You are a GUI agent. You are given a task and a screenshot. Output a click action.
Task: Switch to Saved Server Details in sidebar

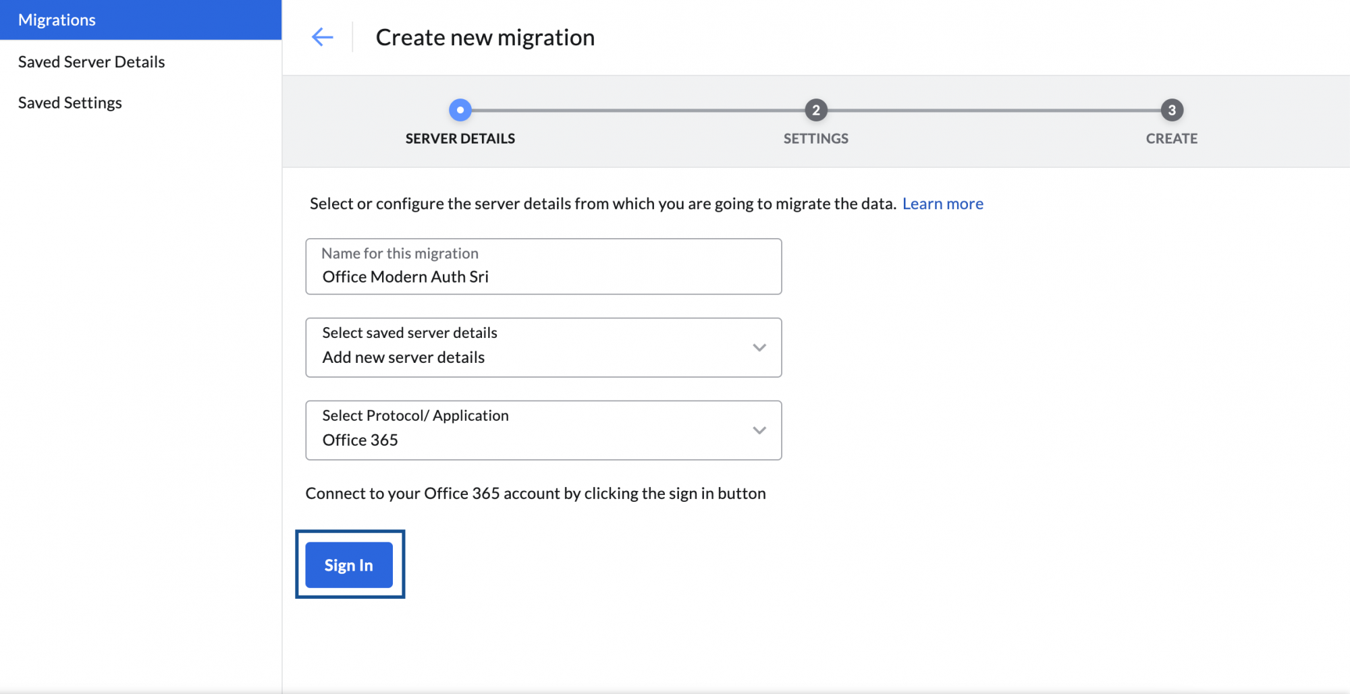[90, 61]
